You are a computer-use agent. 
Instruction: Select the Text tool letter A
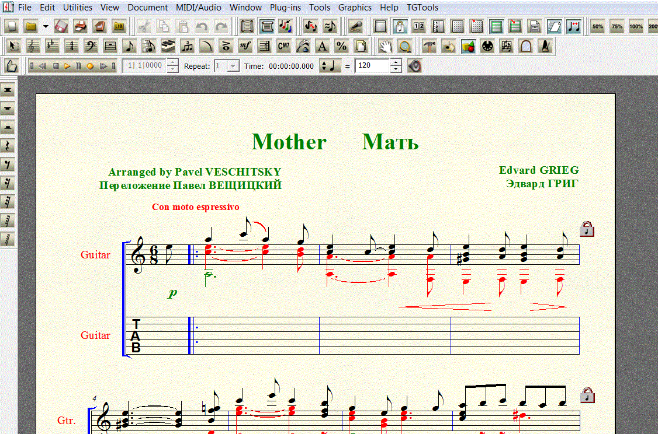[x=323, y=45]
